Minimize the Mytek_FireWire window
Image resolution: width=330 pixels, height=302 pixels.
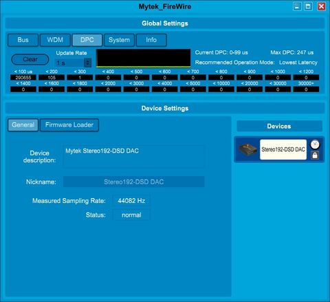point(297,6)
